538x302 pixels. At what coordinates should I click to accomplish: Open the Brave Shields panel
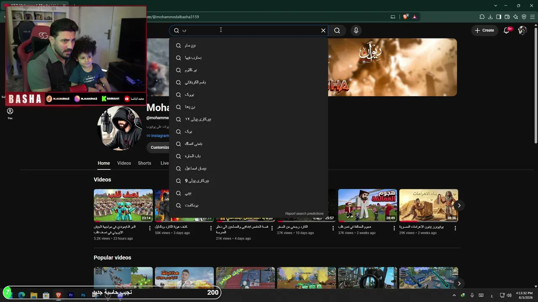405,17
